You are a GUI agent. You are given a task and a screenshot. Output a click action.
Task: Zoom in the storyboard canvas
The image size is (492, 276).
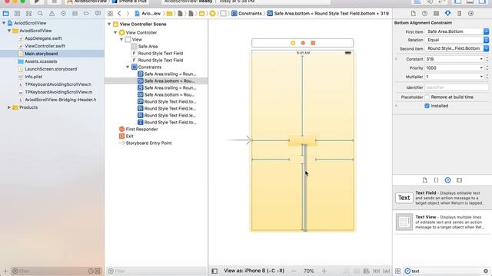click(324, 271)
